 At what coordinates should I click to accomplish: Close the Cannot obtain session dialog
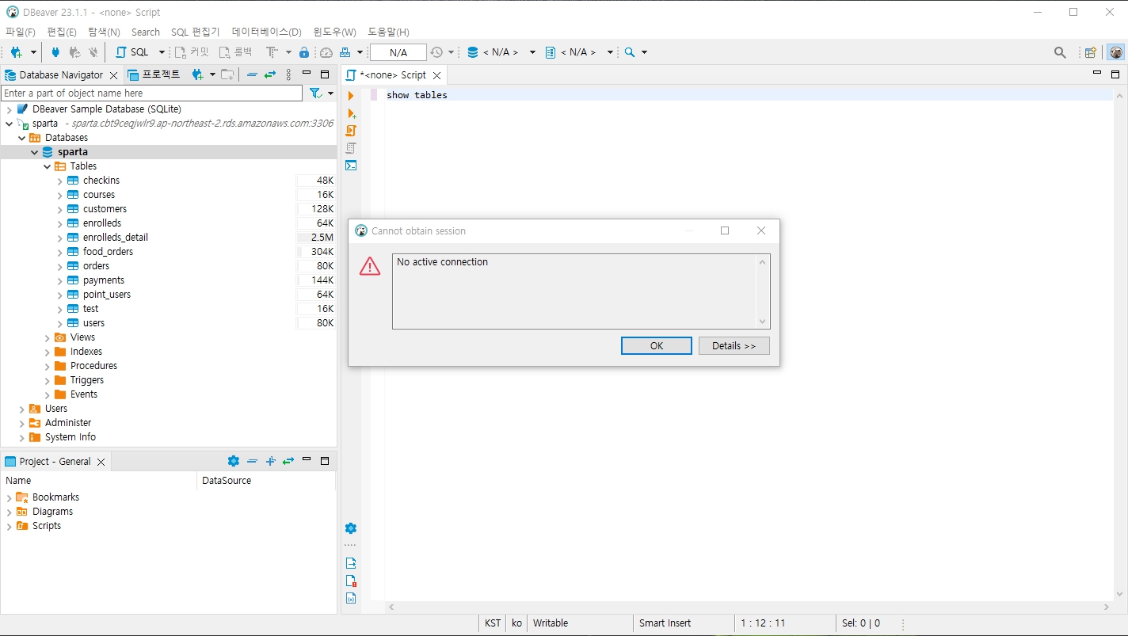click(x=761, y=231)
